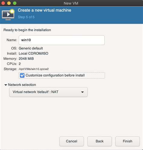This screenshot has height=150, width=143.
Task: Click the new virtual machine monitor icon
Action: (8, 15)
